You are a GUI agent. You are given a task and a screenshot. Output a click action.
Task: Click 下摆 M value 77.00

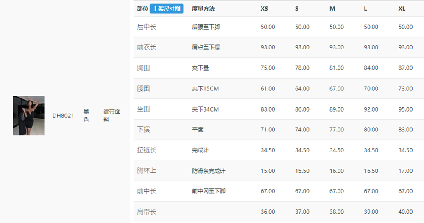click(x=337, y=130)
